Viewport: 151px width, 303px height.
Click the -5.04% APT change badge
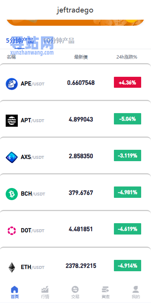pos(128,119)
